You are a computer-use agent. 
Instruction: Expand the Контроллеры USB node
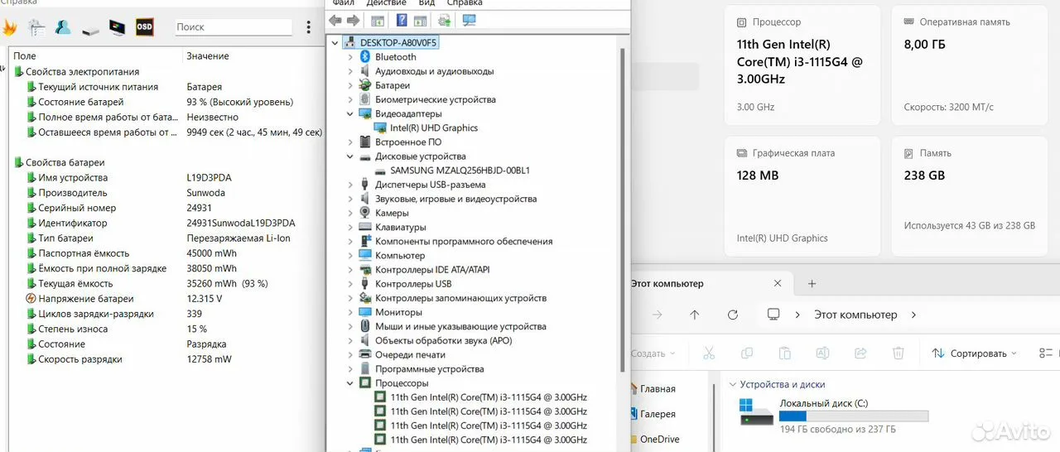(x=350, y=284)
